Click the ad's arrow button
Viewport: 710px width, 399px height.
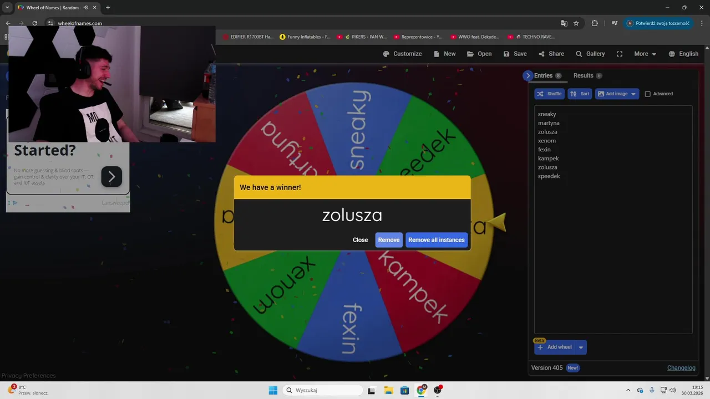point(111,177)
